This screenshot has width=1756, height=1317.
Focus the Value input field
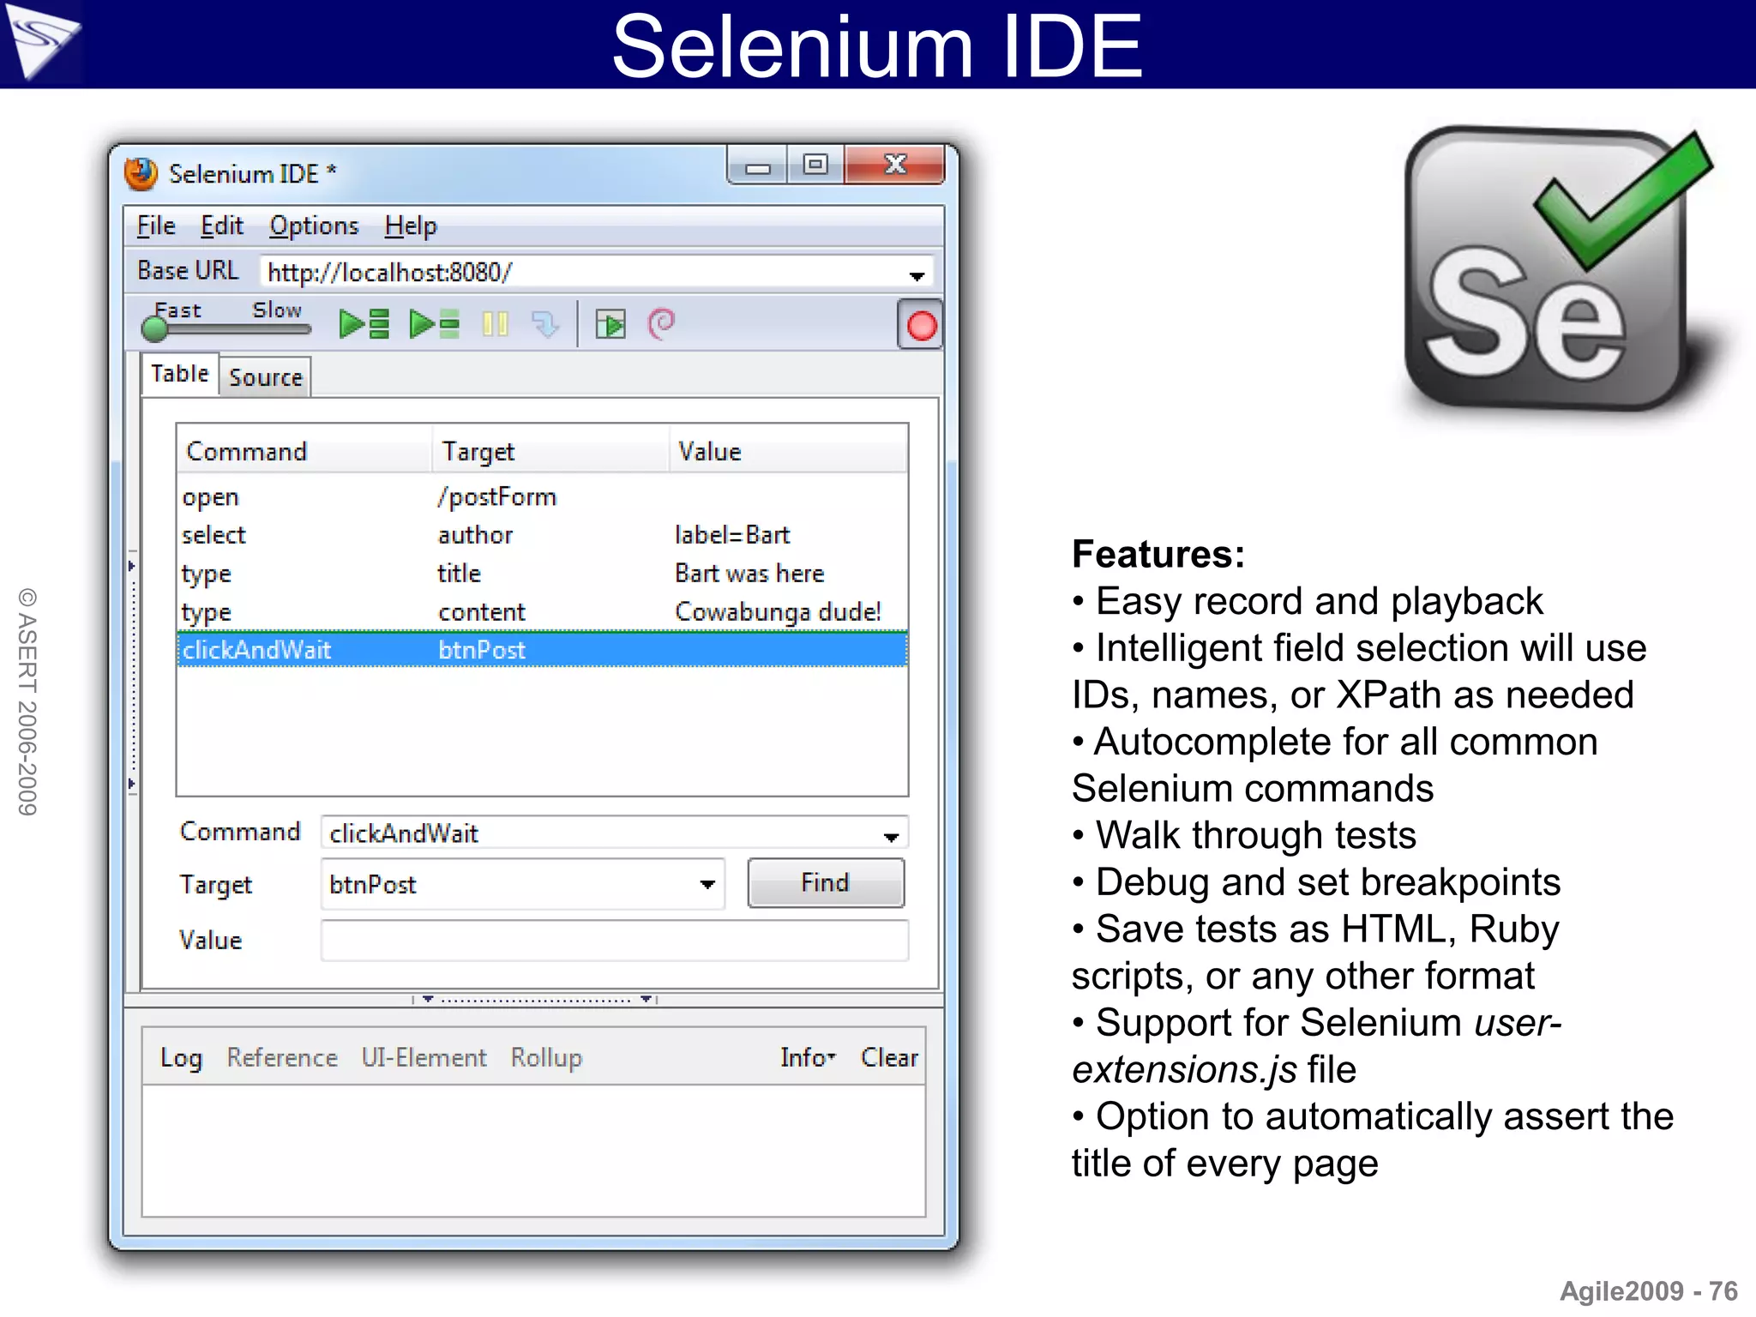pos(615,940)
